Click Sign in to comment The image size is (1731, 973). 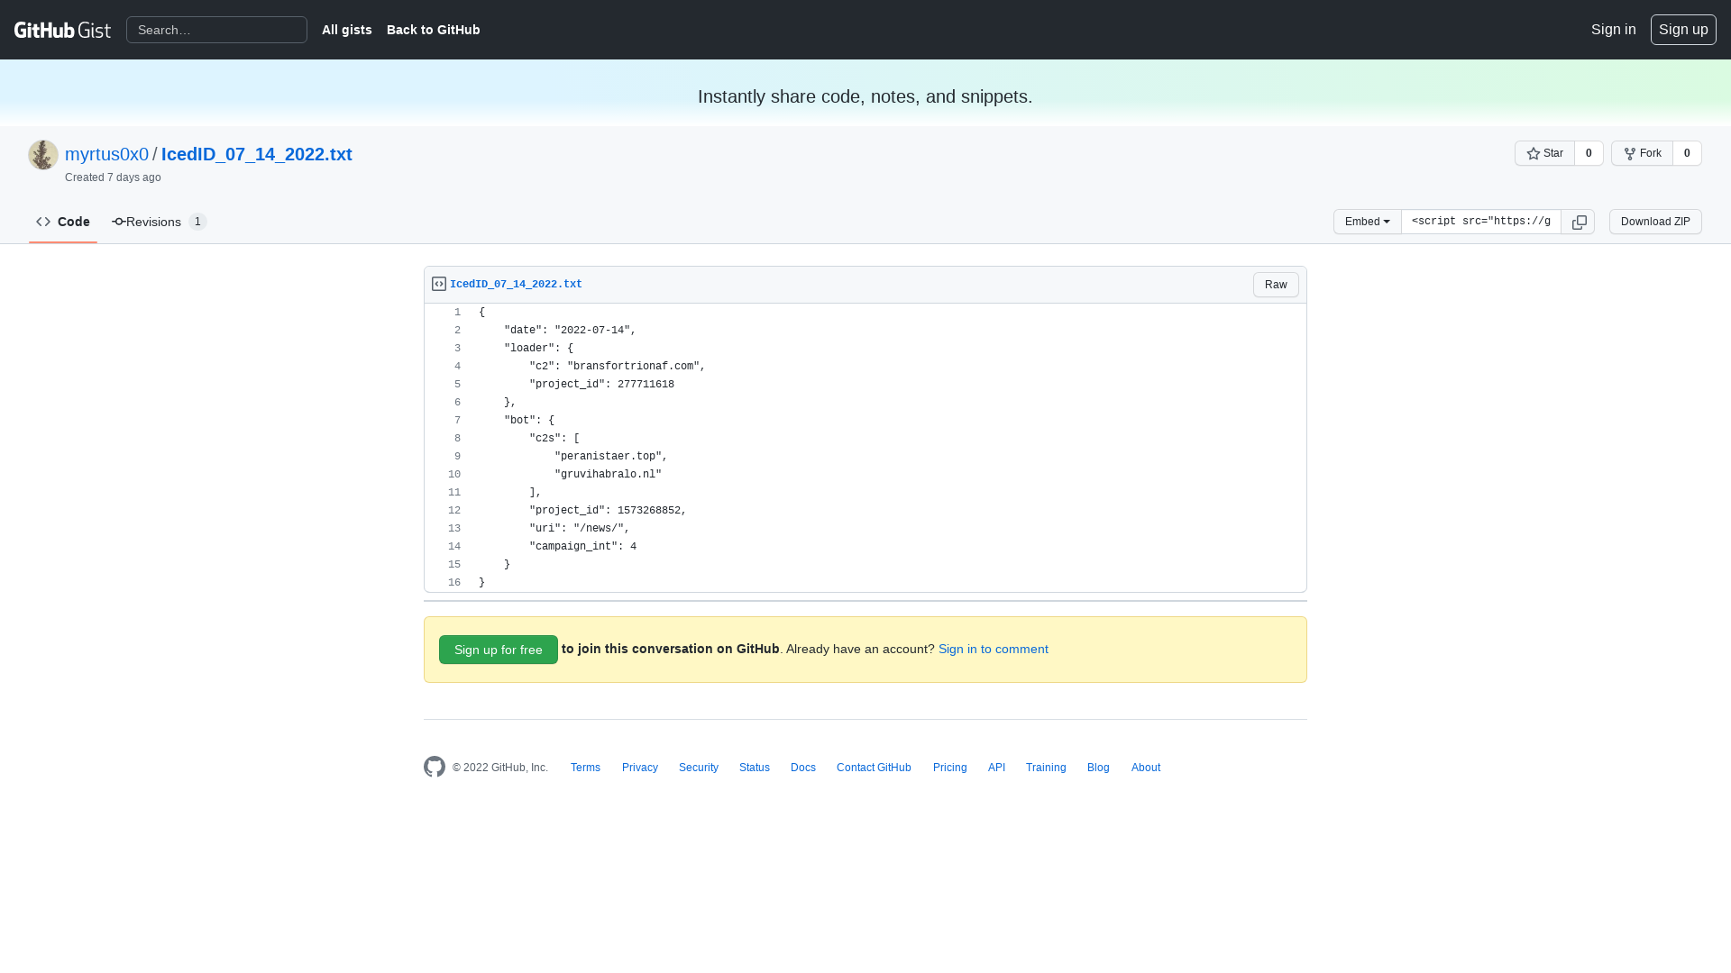(x=993, y=649)
